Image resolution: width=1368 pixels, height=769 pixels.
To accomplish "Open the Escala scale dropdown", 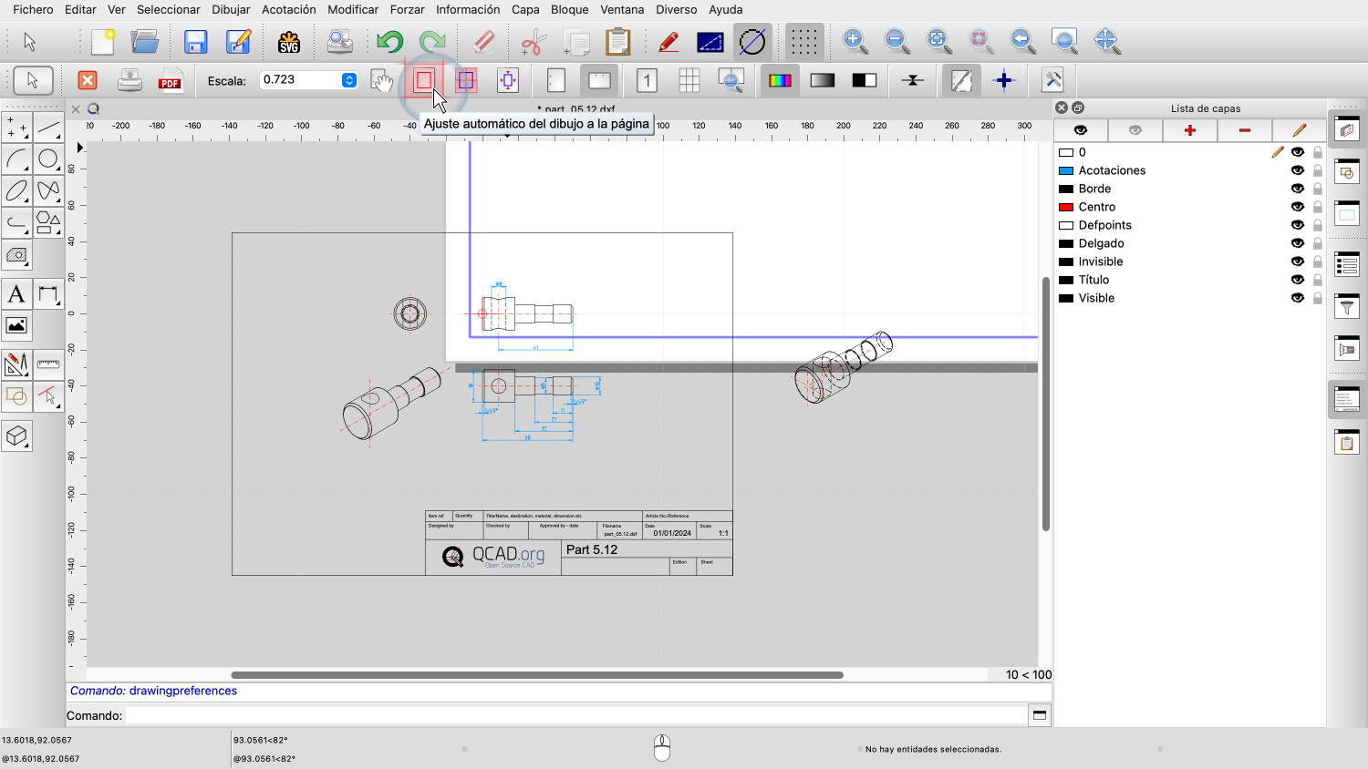I will pos(348,80).
